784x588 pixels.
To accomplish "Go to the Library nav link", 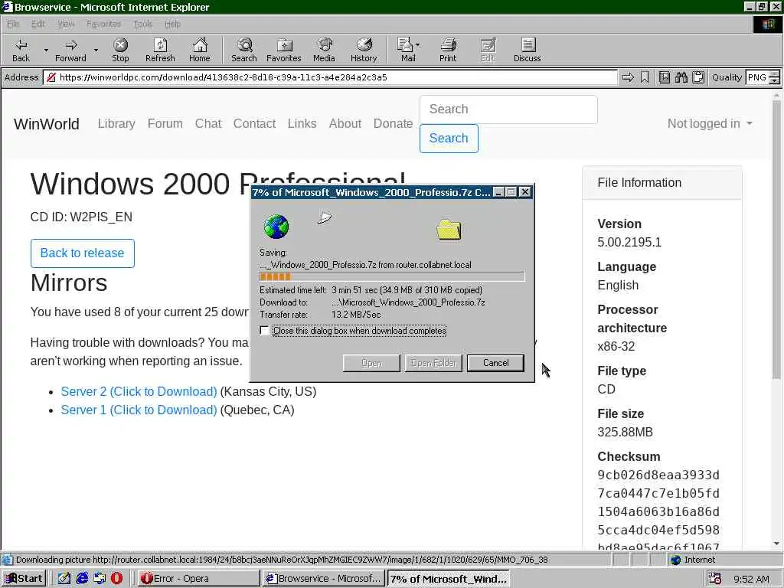I will pos(116,123).
